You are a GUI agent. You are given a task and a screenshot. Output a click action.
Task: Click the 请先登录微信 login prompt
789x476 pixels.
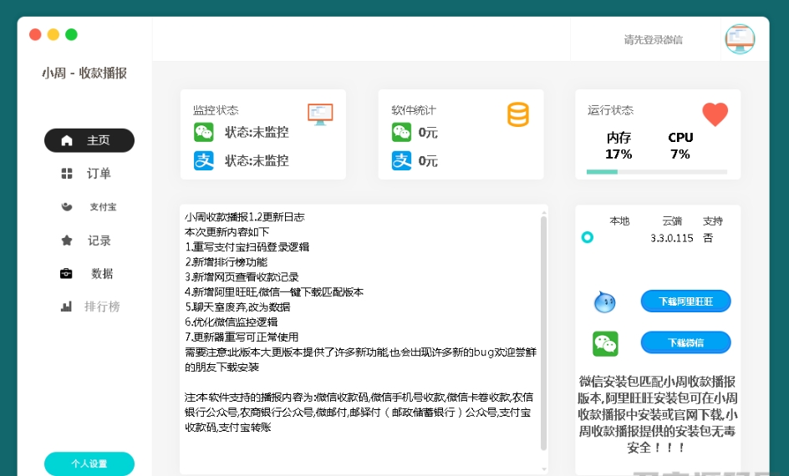pos(653,40)
